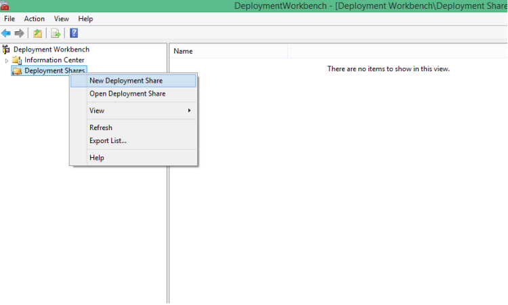Click the Forward arrow toolbar icon
Screen dimensions: 508x305
coord(20,33)
